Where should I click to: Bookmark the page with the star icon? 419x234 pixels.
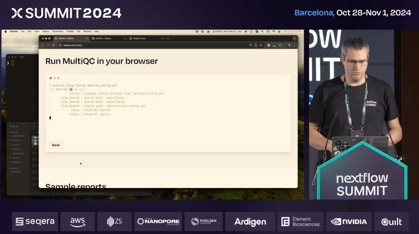point(261,45)
